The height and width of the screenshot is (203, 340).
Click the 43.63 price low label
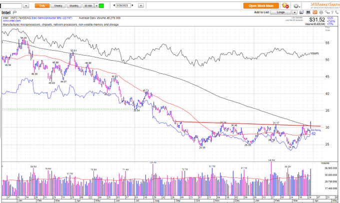51,83
